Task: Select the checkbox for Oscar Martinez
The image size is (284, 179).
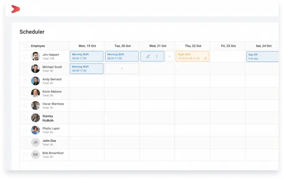Action: [26, 106]
